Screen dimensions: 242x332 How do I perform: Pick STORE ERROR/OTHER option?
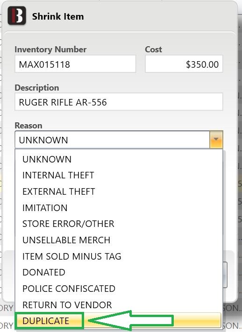click(x=119, y=224)
